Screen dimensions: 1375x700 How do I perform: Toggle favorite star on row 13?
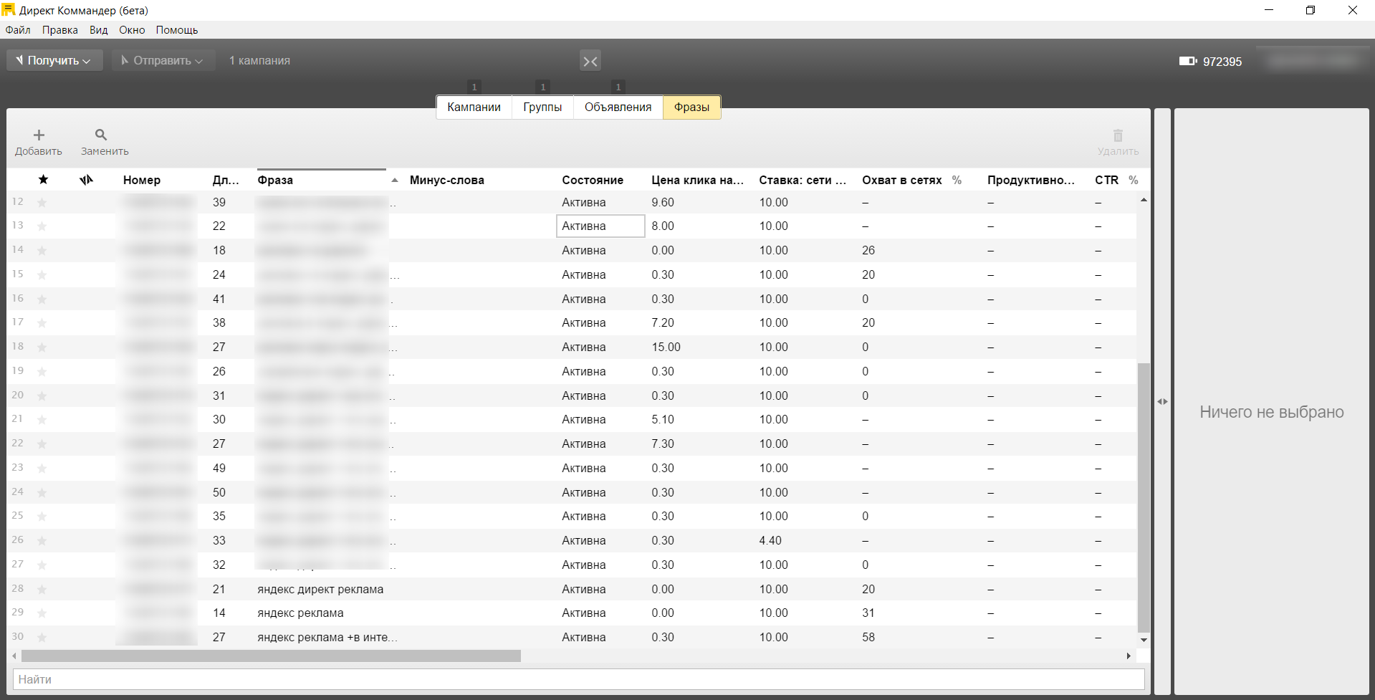(42, 226)
